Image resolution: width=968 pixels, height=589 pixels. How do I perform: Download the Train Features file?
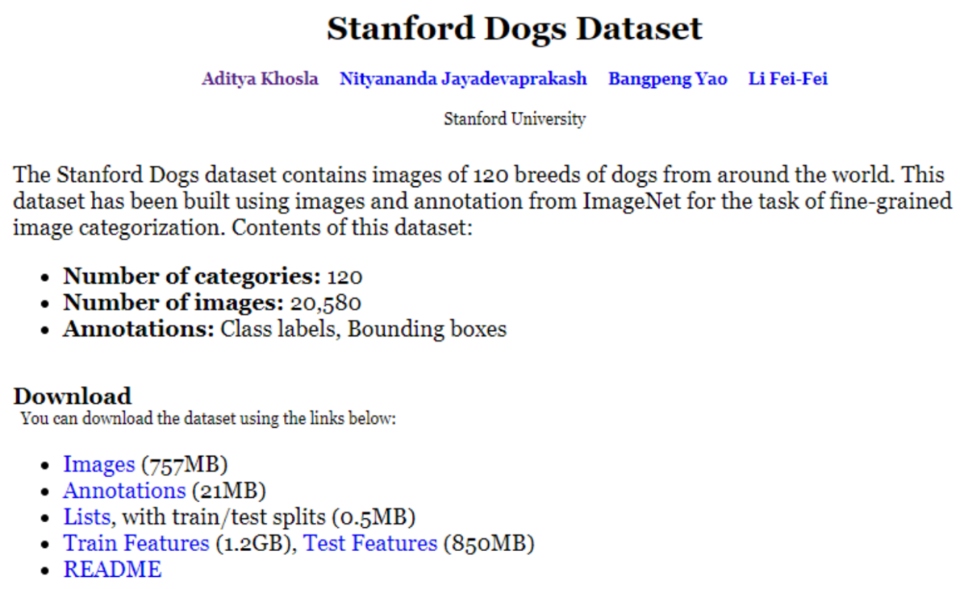point(136,543)
